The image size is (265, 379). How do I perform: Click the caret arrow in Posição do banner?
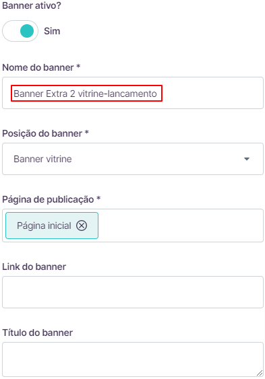tap(247, 159)
